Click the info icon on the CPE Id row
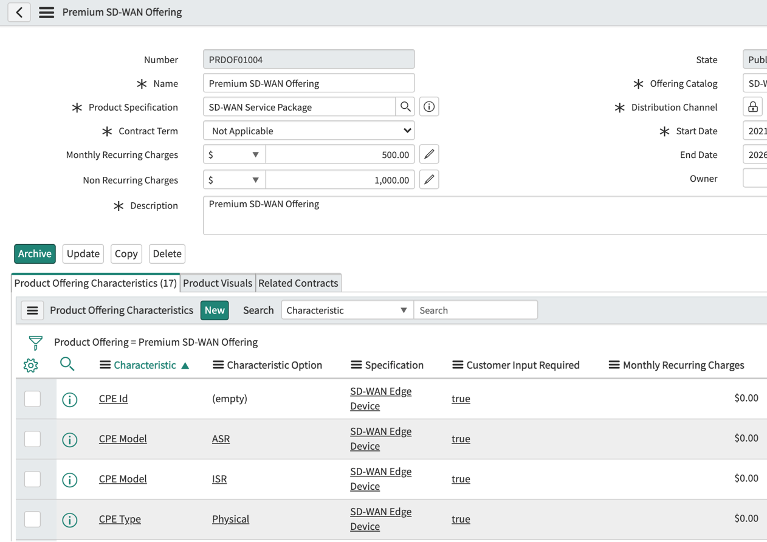 (x=69, y=399)
